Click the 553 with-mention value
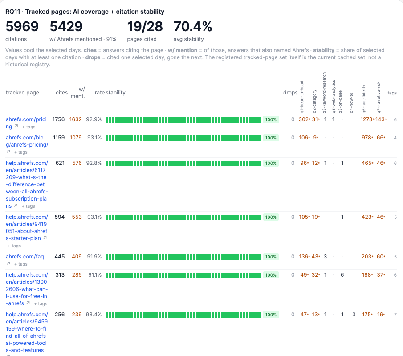Image resolution: width=403 pixels, height=356 pixels. (77, 217)
